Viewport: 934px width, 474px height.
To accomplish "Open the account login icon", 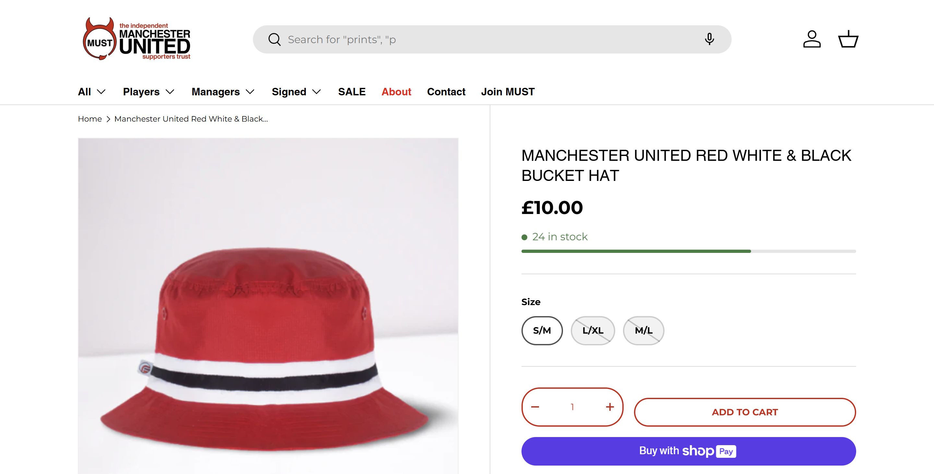I will [812, 39].
